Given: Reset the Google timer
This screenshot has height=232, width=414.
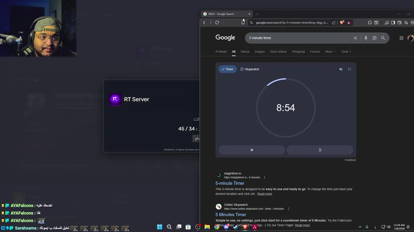Looking at the screenshot, I should 320,150.
